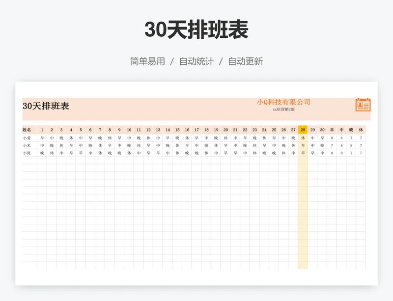Click 小米's early-shift total '7'
Image resolution: width=393 pixels, height=301 pixels.
(332, 145)
